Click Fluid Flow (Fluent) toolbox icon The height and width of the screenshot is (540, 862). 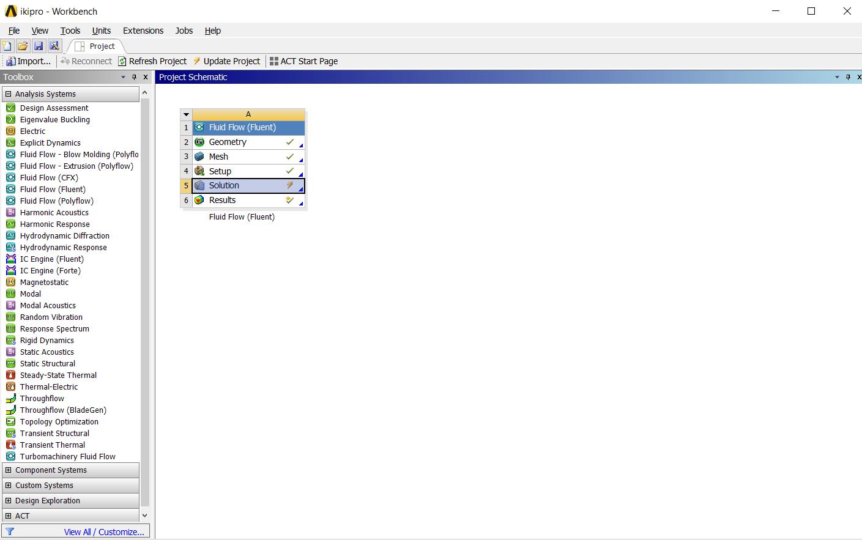pyautogui.click(x=10, y=189)
